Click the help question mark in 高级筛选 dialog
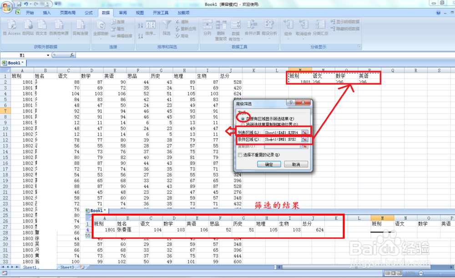This screenshot has height=278, width=455. click(290, 102)
